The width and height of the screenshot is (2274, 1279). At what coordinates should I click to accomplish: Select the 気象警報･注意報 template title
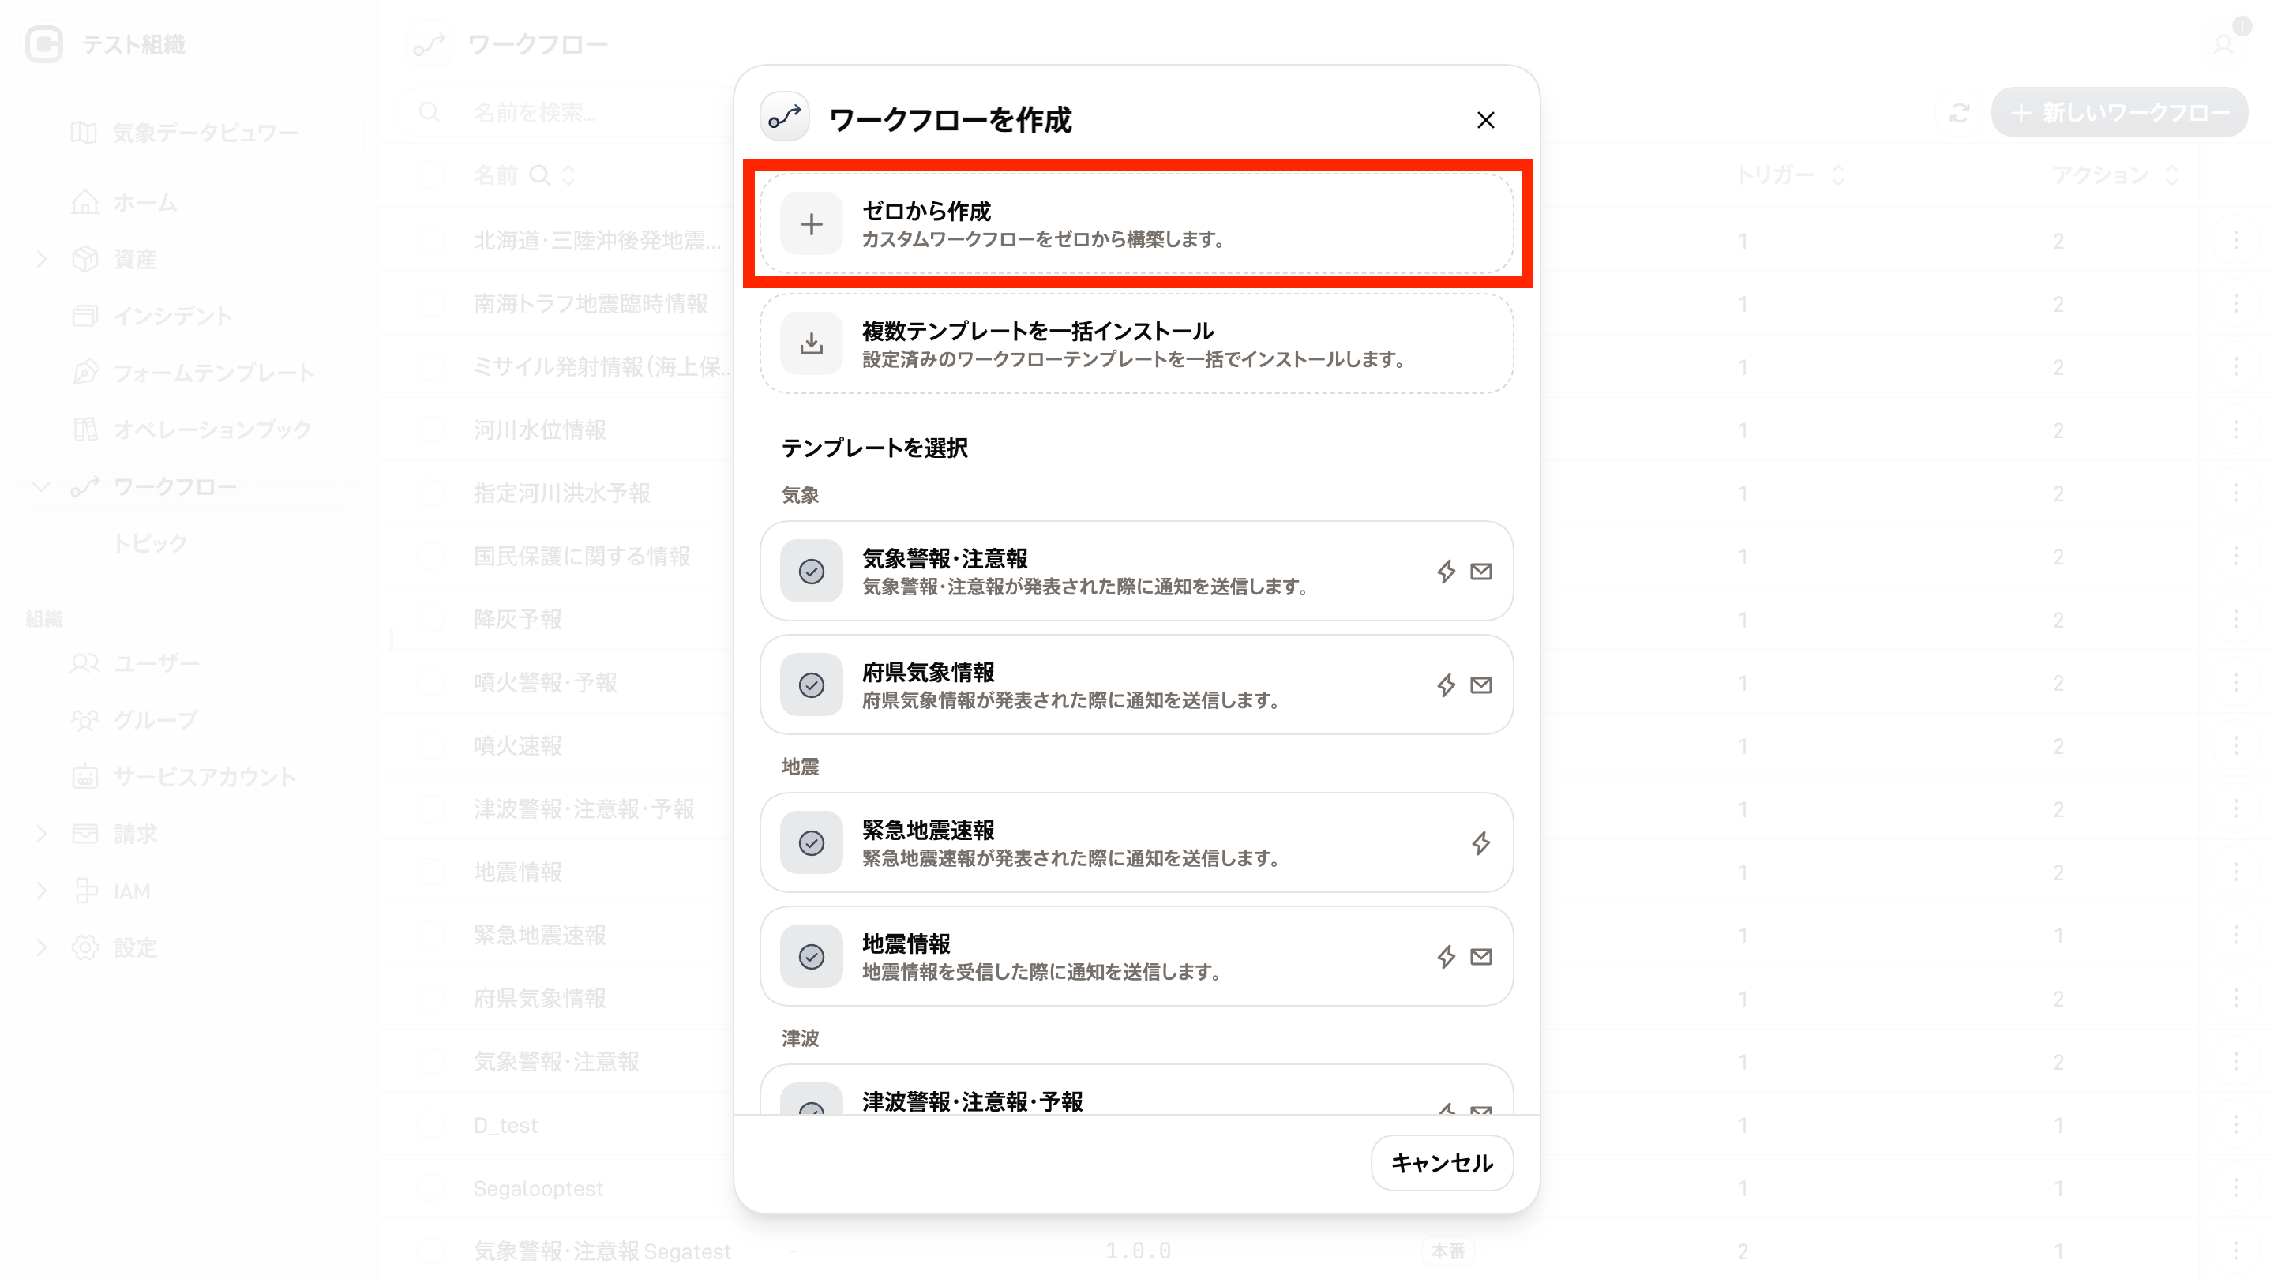pyautogui.click(x=945, y=558)
